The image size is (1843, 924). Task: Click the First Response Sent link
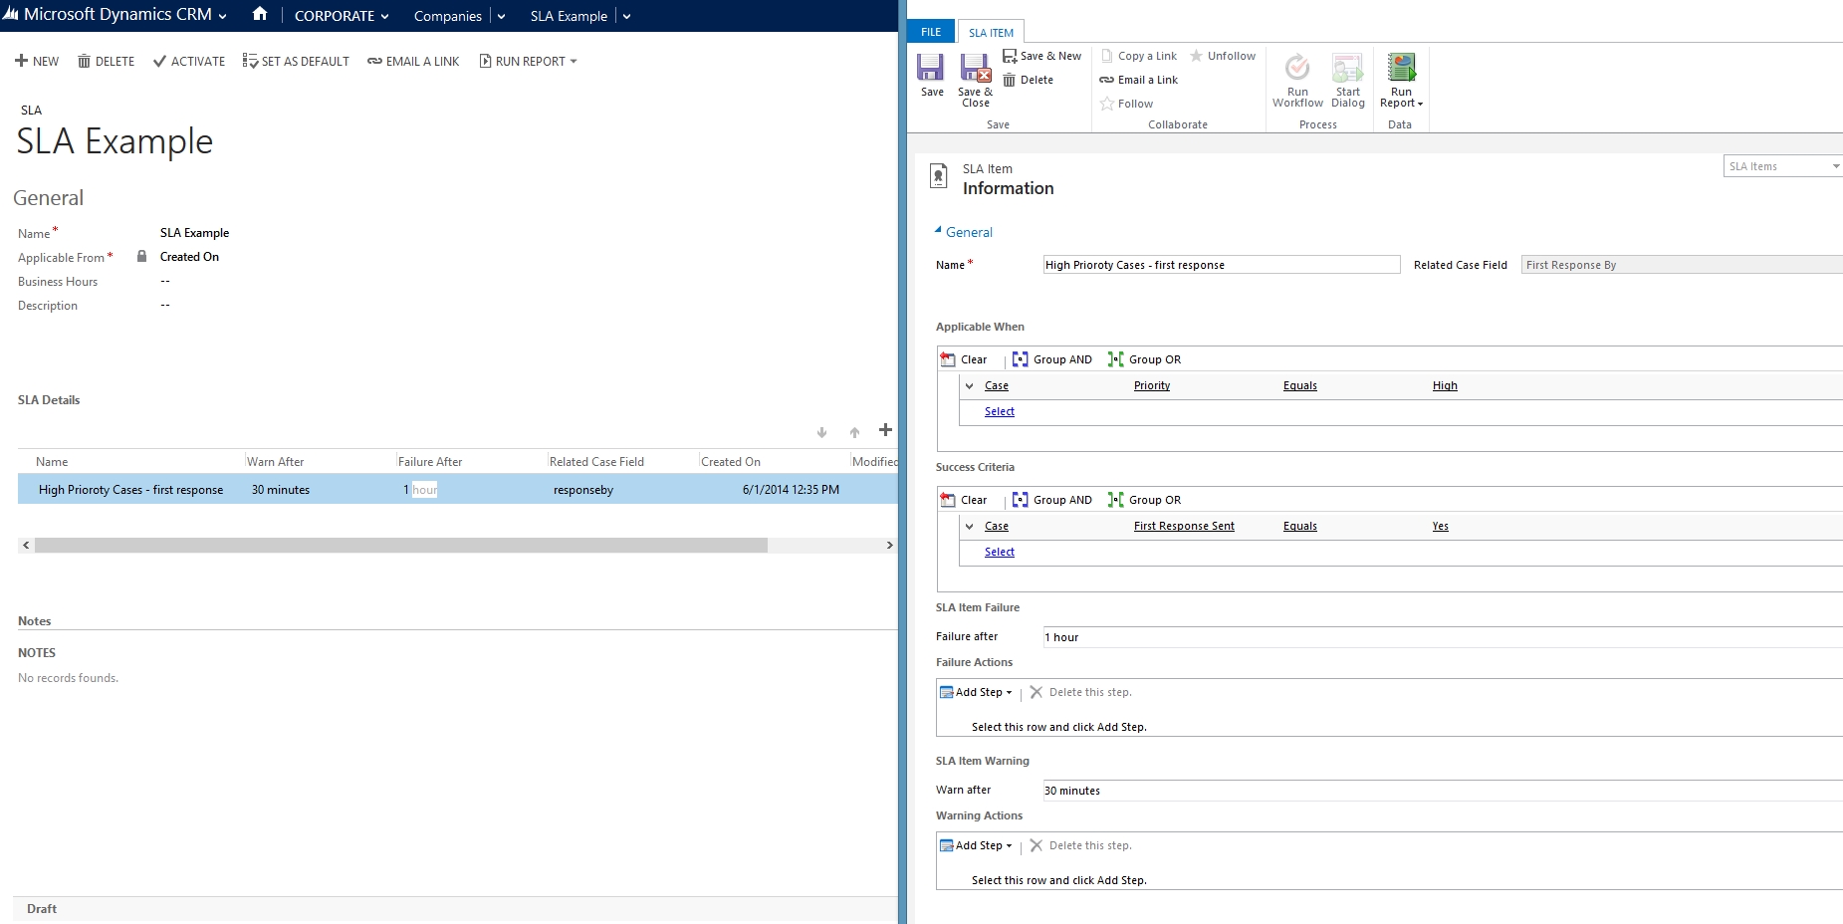point(1184,526)
